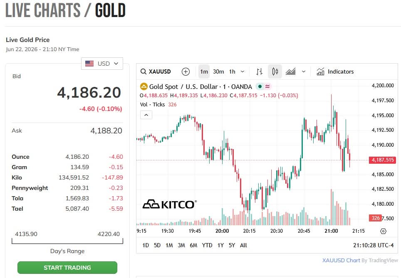The image size is (401, 278).
Task: Open the Indicators panel
Action: 335,71
